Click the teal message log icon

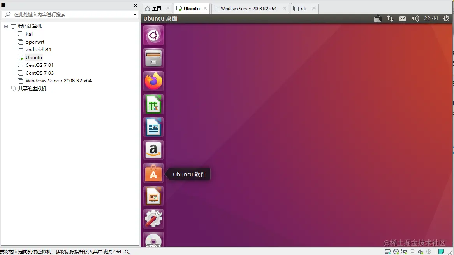tap(441, 252)
